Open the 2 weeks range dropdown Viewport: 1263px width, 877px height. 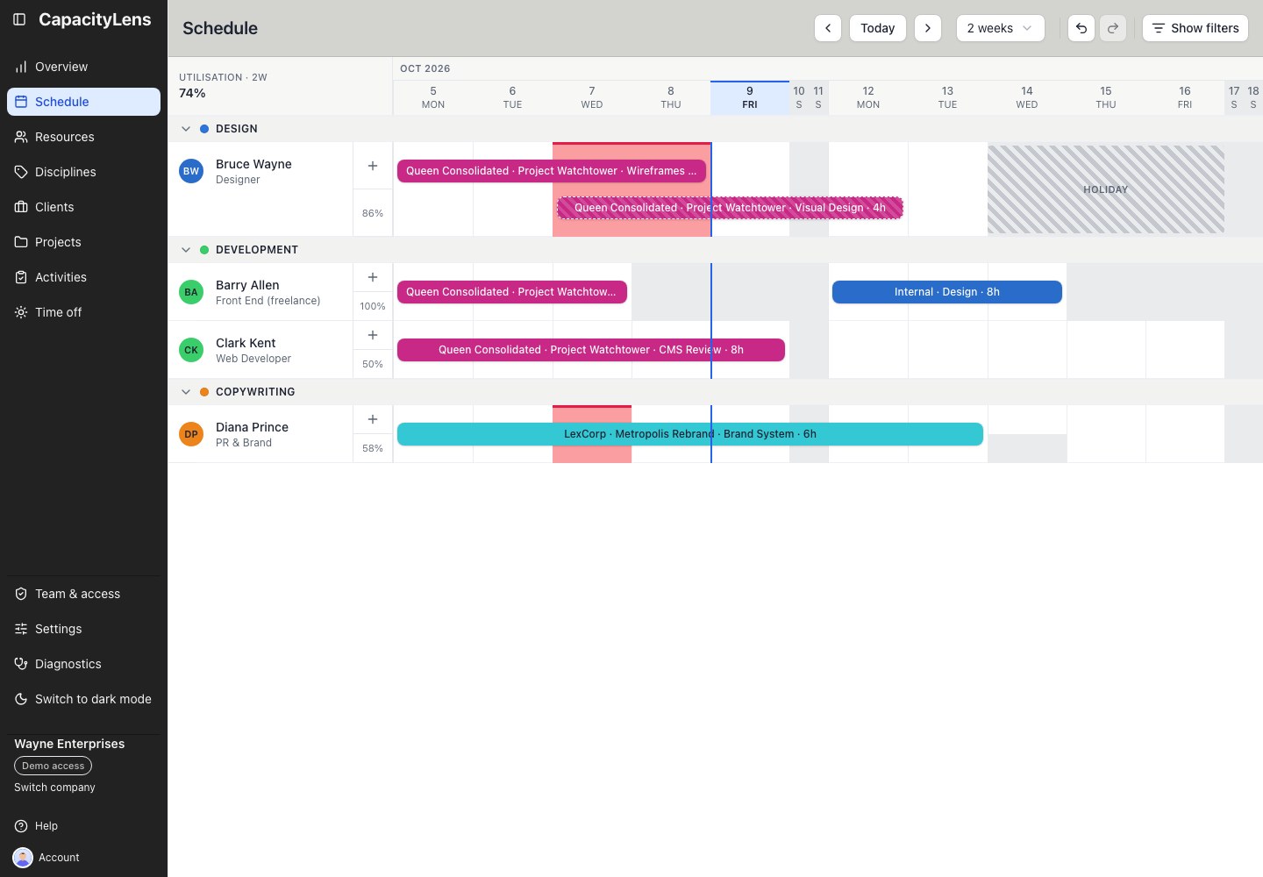pos(1001,28)
